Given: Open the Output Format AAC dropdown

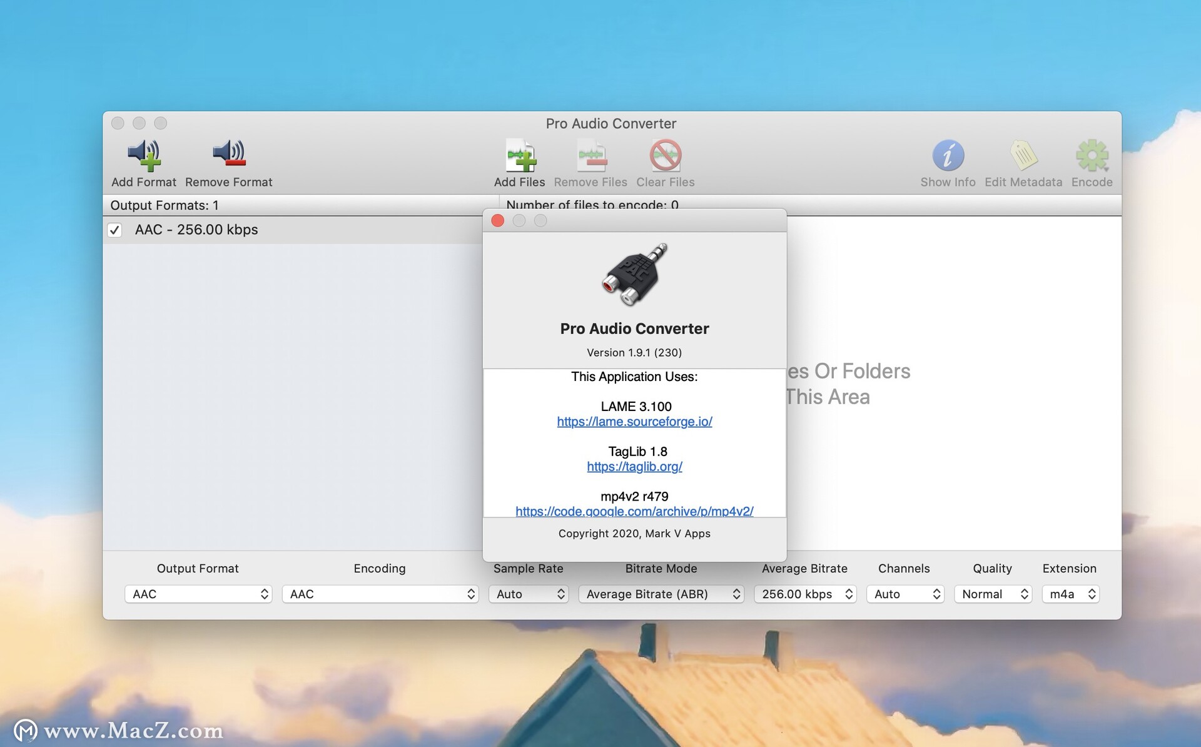Looking at the screenshot, I should click(198, 594).
